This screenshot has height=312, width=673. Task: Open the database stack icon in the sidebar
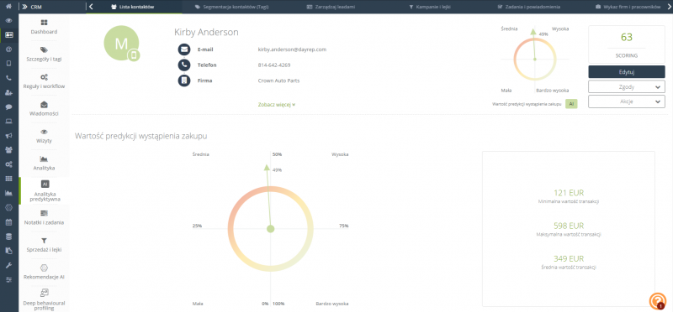[9, 237]
